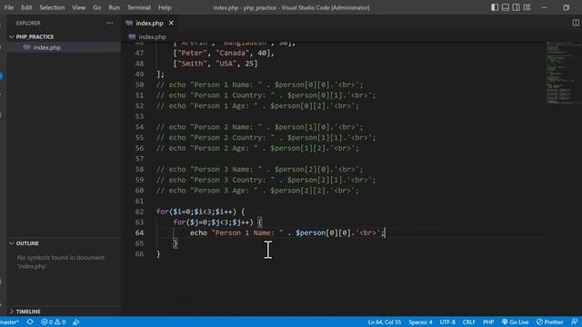The image size is (582, 327).
Task: Open the Run menu
Action: (x=115, y=7)
